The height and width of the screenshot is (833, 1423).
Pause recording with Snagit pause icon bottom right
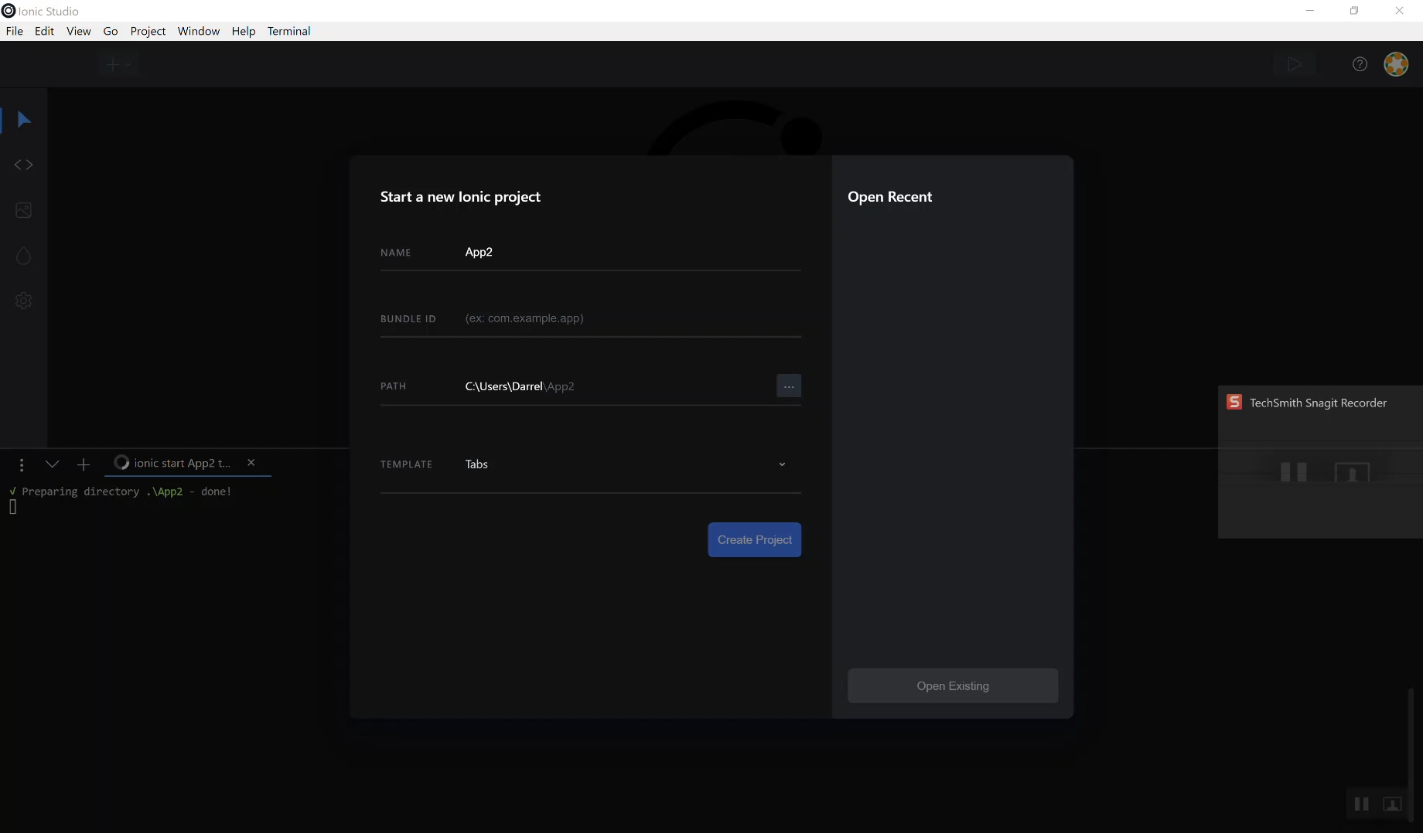[1362, 804]
